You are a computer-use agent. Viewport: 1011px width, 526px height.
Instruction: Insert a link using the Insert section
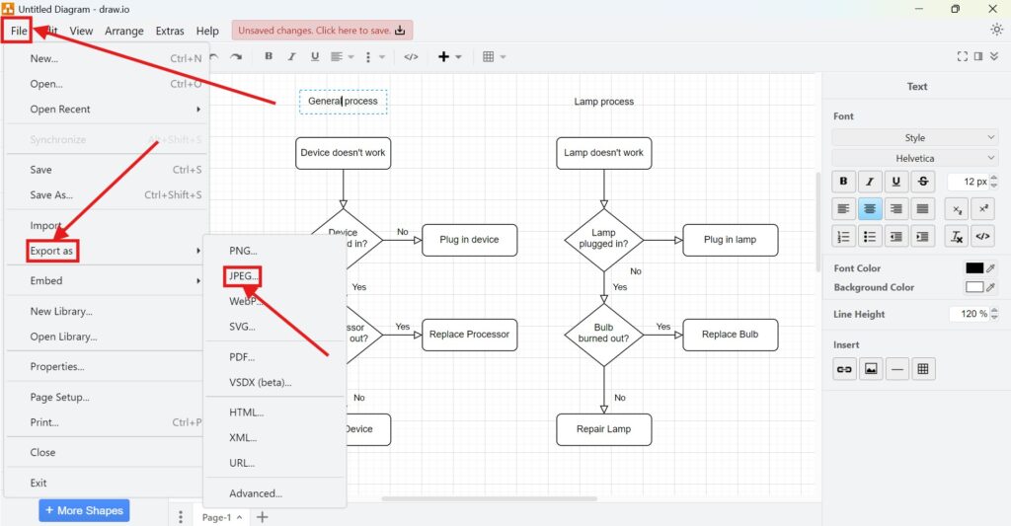844,369
